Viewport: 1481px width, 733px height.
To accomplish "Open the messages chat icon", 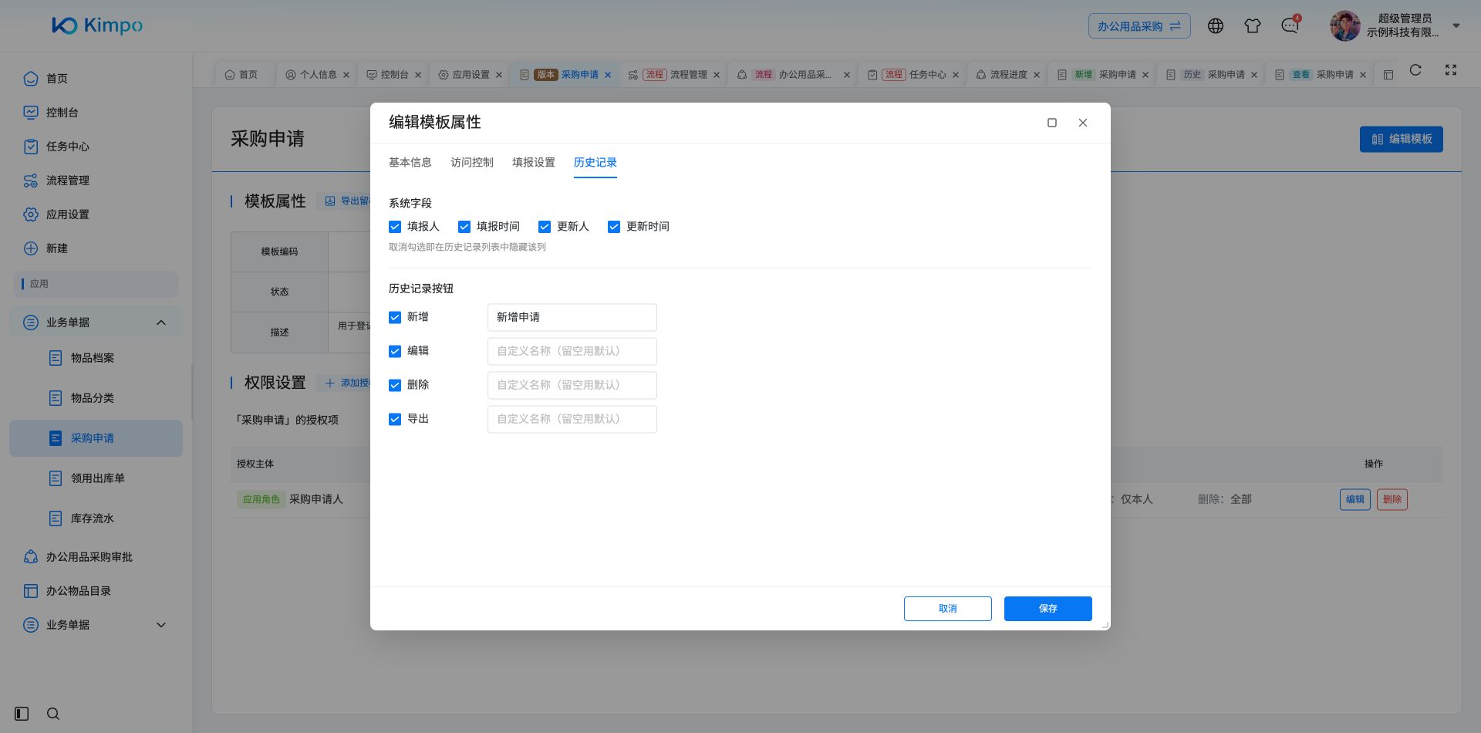I will pyautogui.click(x=1290, y=26).
